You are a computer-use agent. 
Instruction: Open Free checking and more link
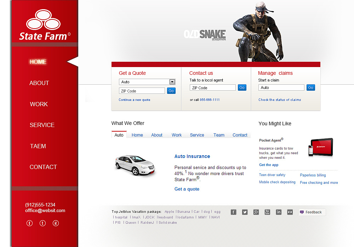pyautogui.click(x=319, y=183)
